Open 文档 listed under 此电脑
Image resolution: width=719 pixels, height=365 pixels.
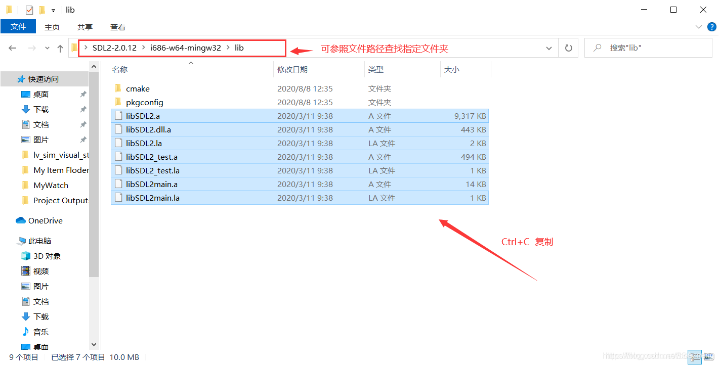(41, 301)
